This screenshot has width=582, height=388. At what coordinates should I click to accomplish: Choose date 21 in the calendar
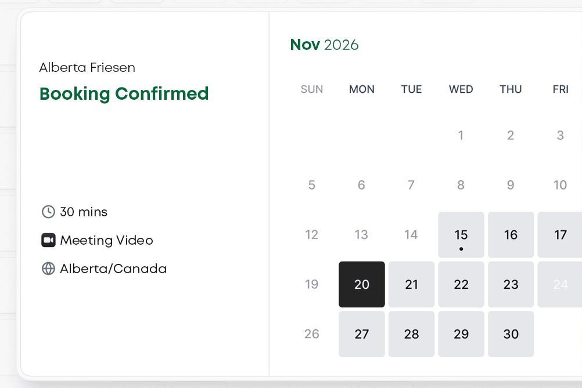point(411,284)
